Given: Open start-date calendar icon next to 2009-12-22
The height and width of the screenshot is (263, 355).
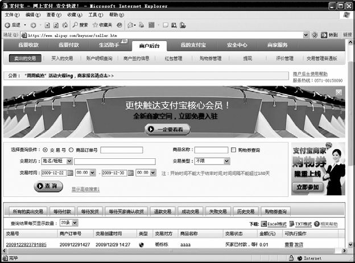Looking at the screenshot, I should point(71,173).
